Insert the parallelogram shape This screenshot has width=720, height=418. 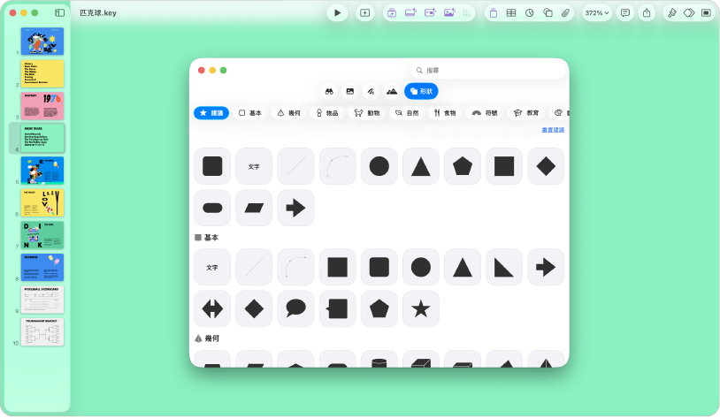click(254, 208)
